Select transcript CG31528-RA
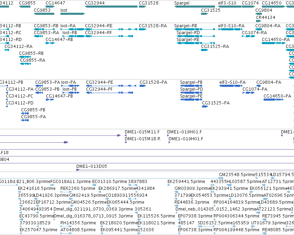This screenshot has width=294, height=235. tap(153, 25)
